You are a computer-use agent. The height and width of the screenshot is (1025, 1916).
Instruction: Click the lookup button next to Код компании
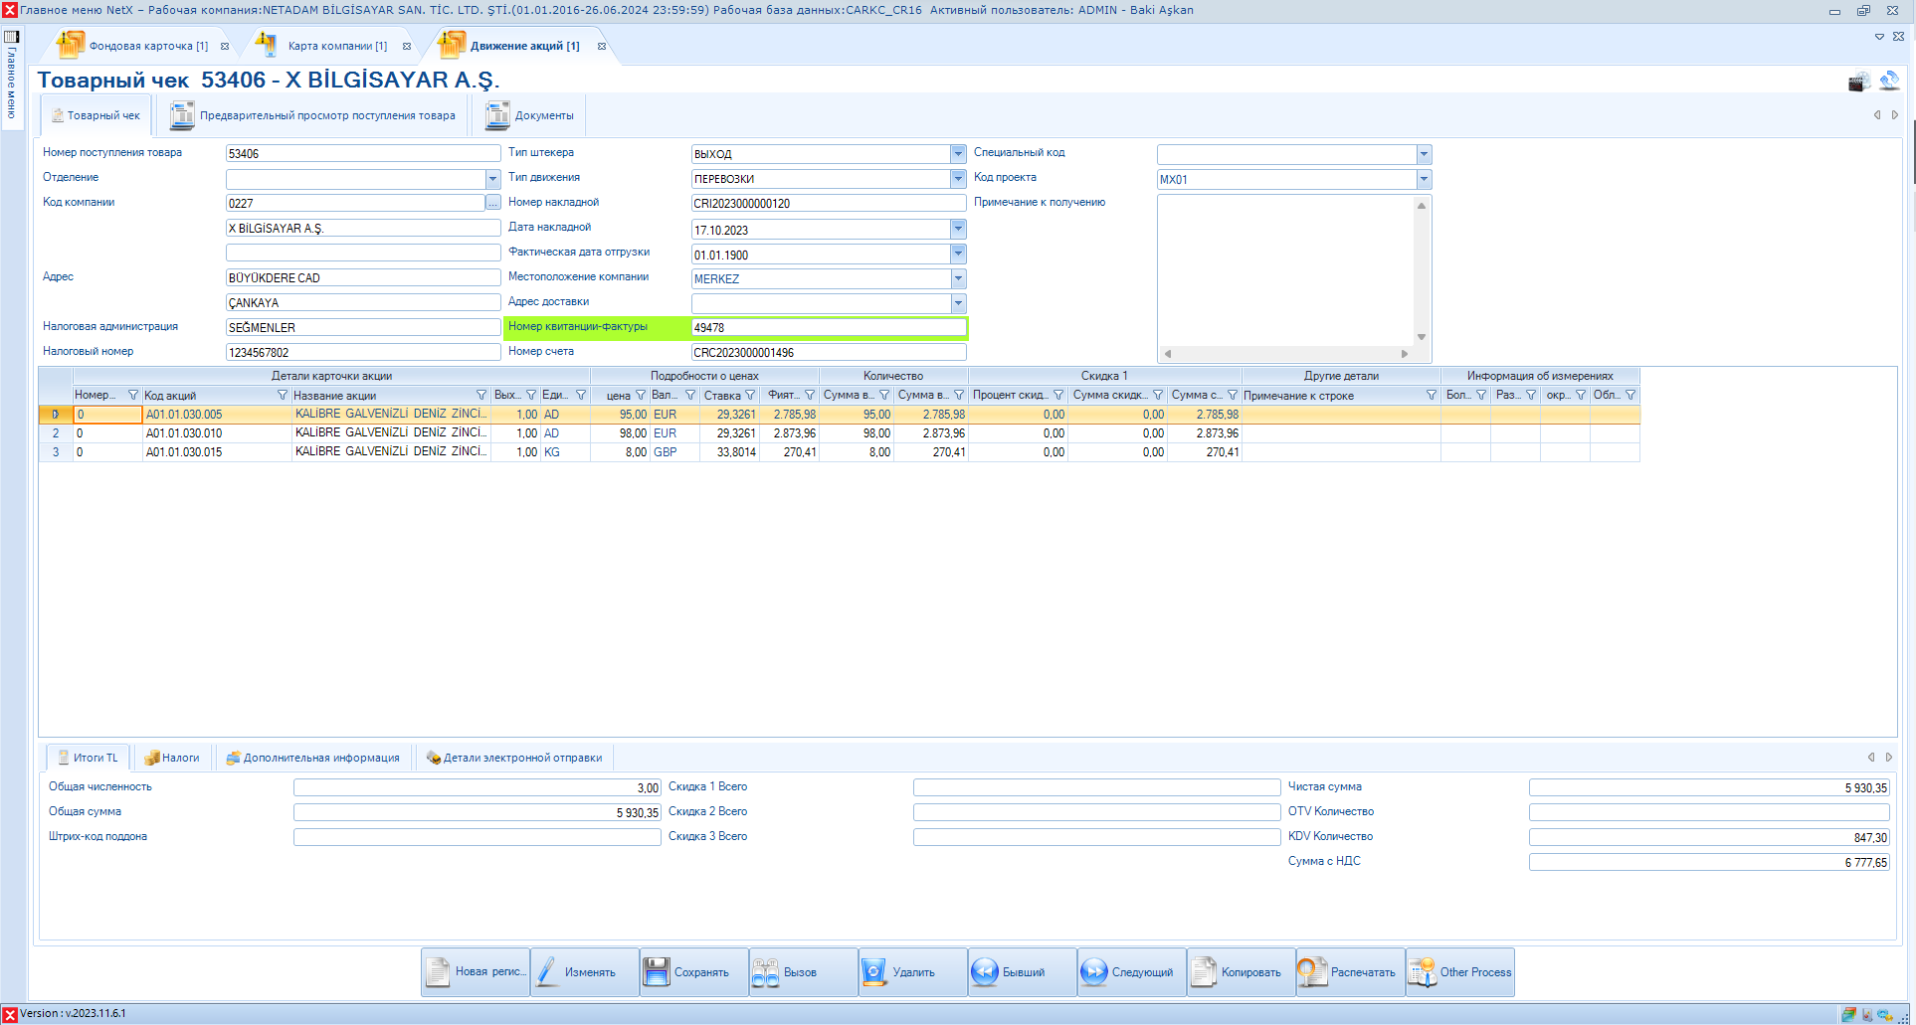point(492,203)
